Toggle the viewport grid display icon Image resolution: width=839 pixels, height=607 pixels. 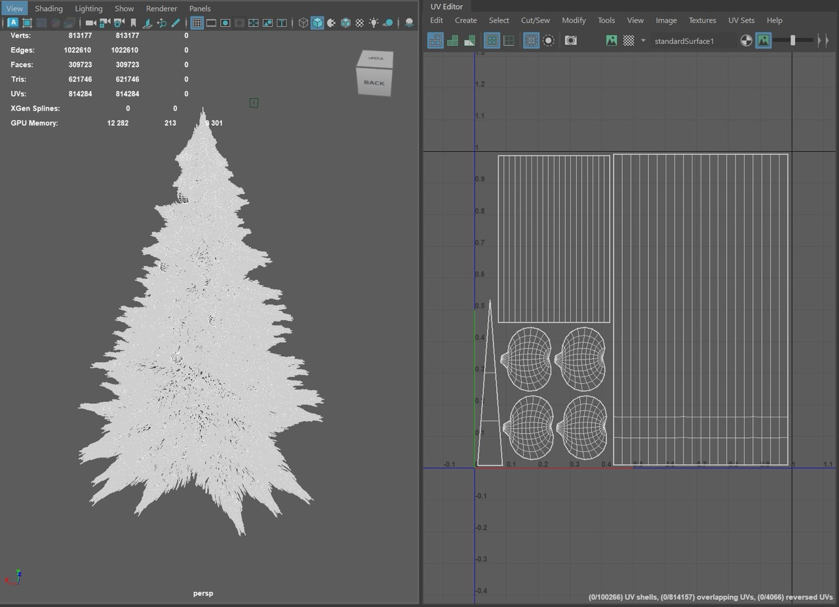[x=197, y=23]
